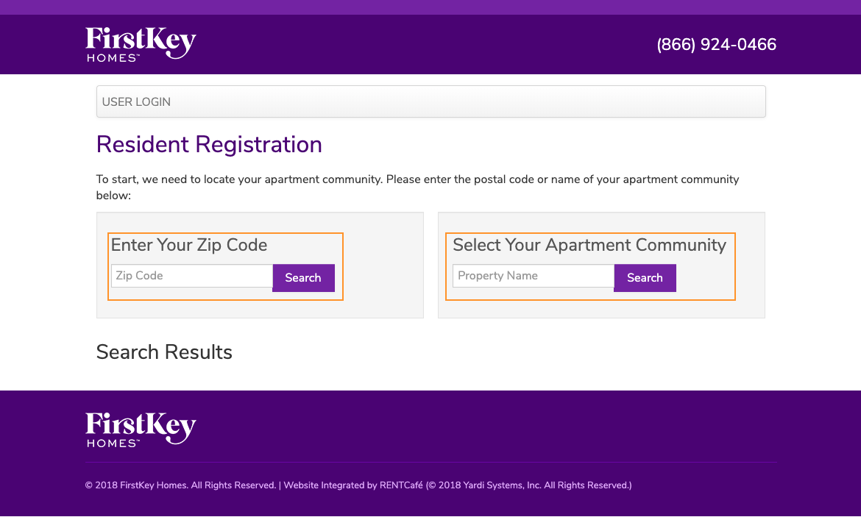
Task: Call the (866) 924-0466 phone number
Action: coord(716,44)
